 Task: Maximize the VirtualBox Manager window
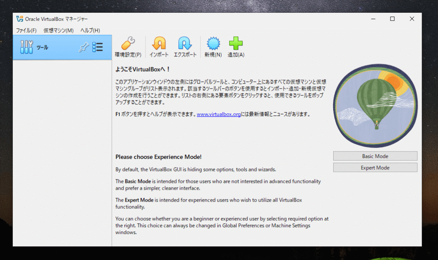393,19
